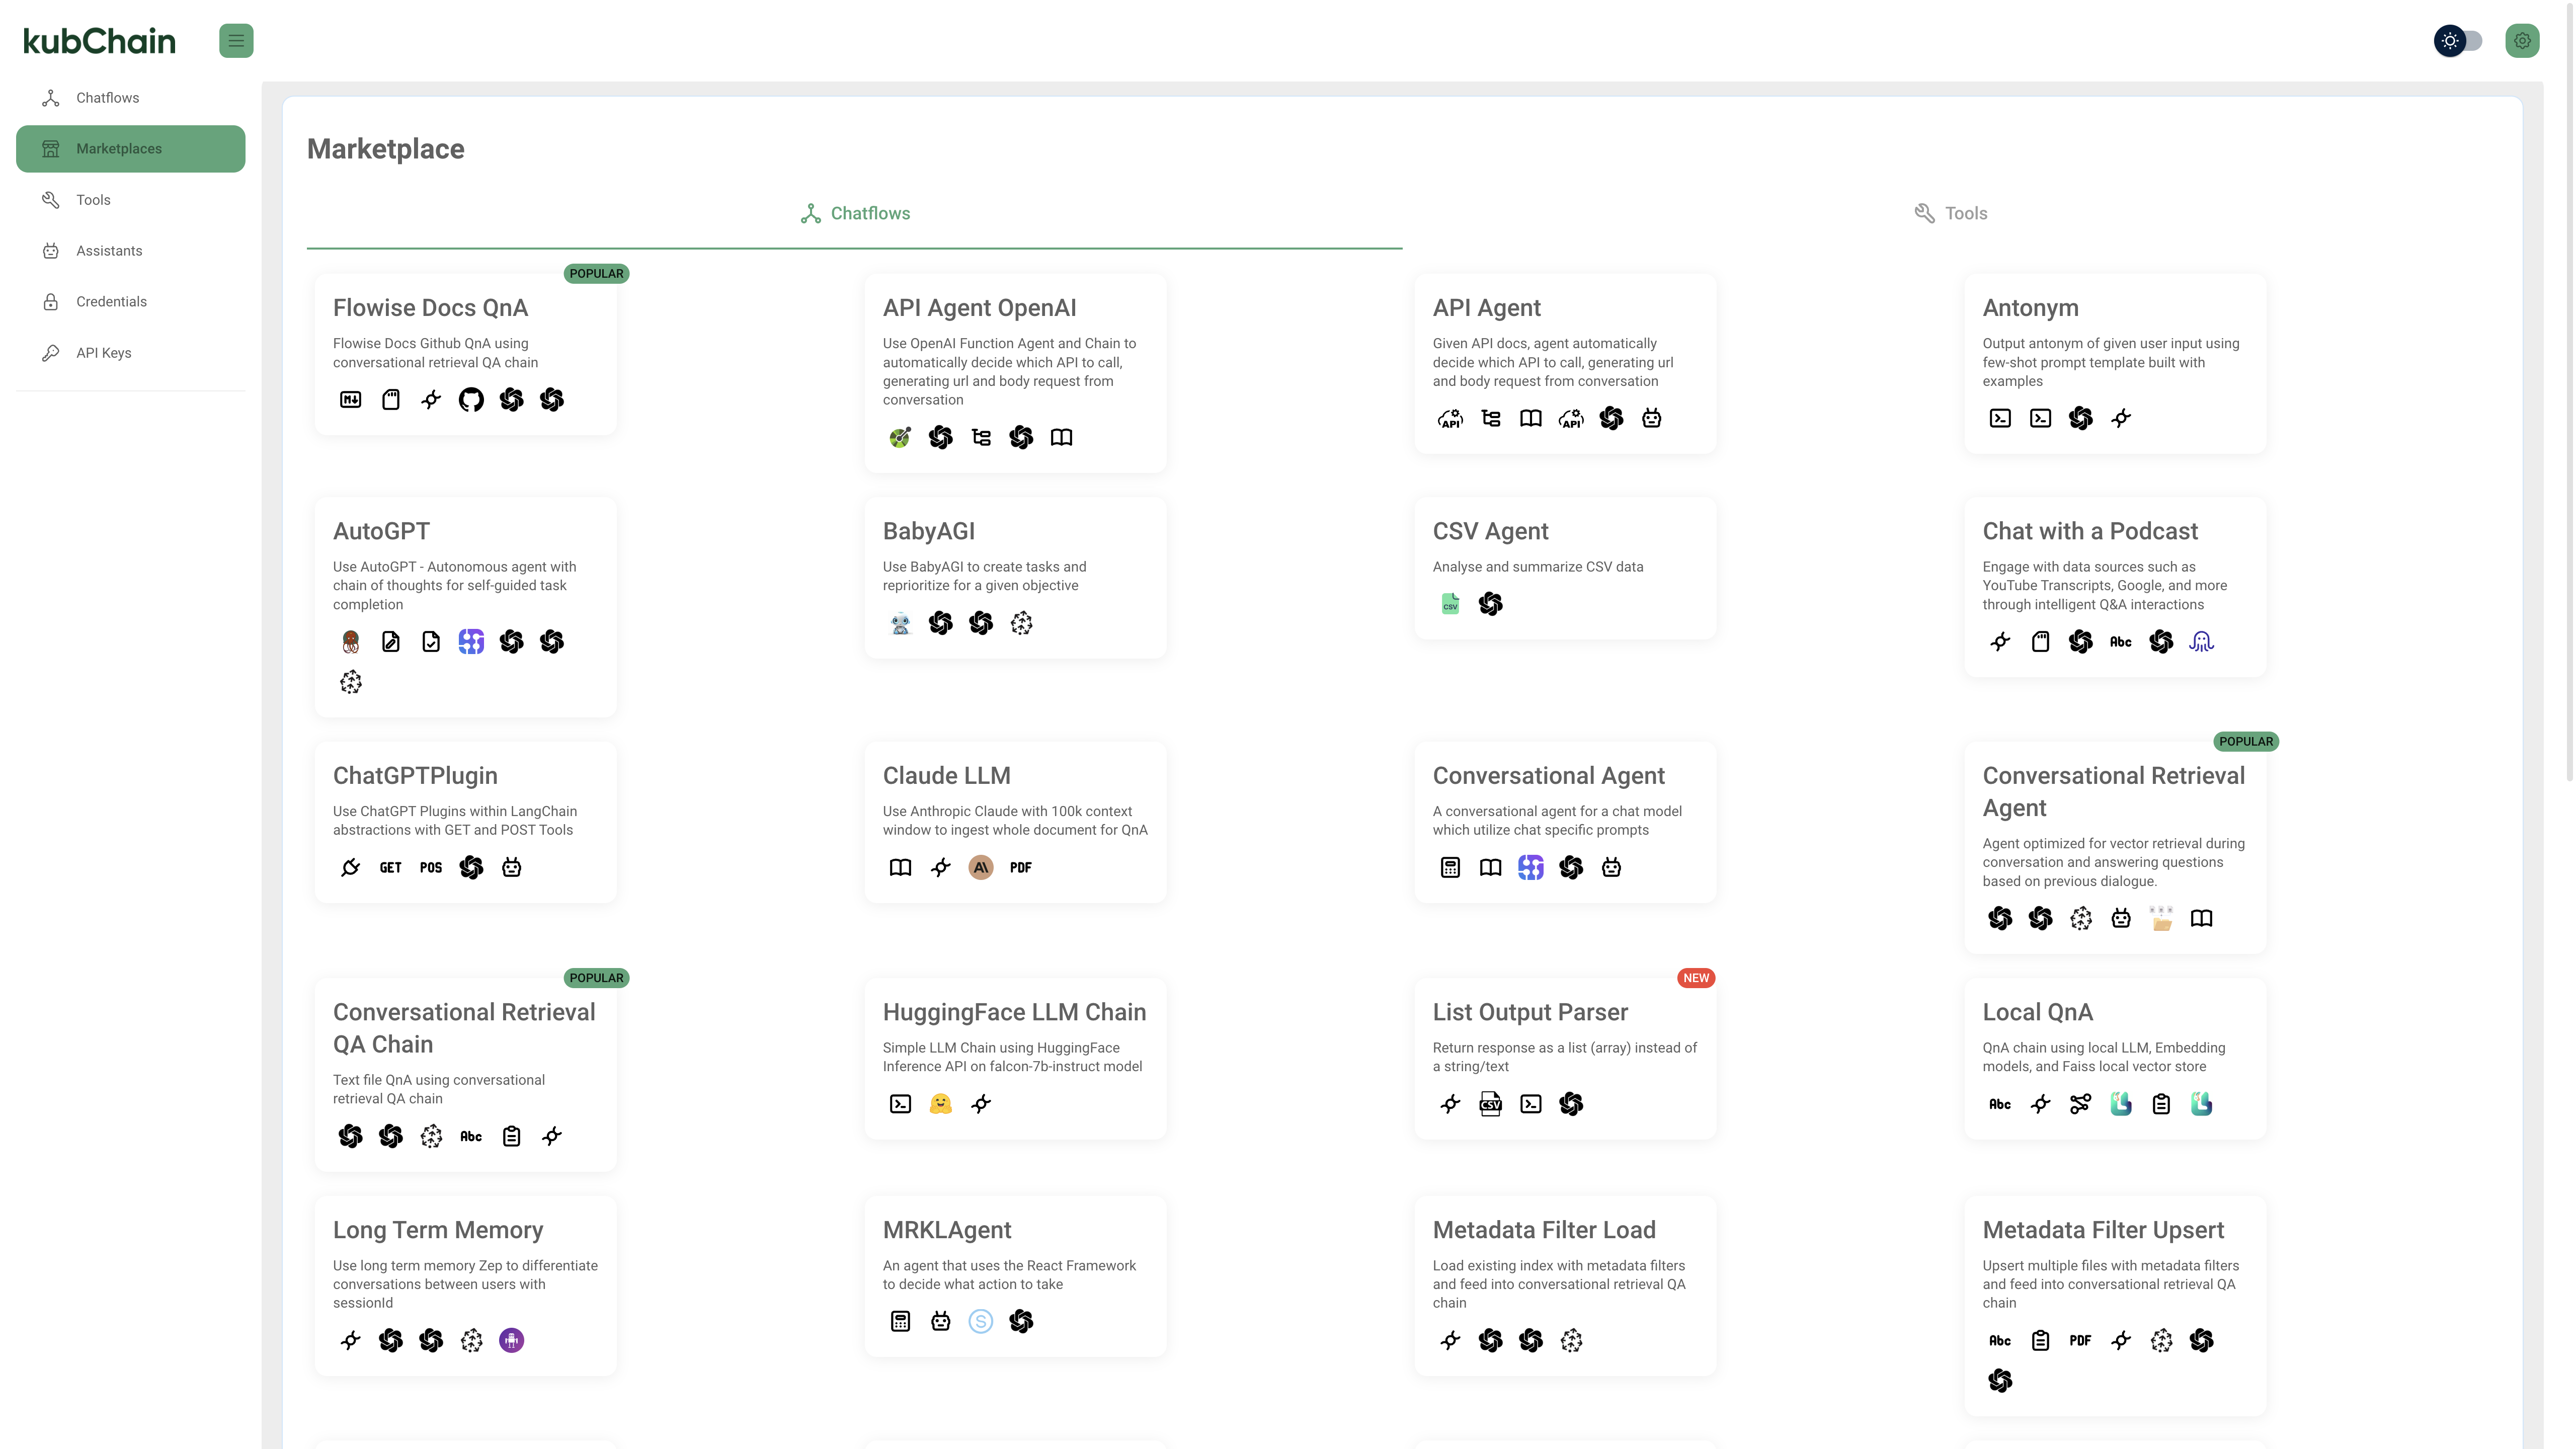Screen dimensions: 2576x1449
Task: Open the Long Term Memory card title
Action: pos(438,1230)
